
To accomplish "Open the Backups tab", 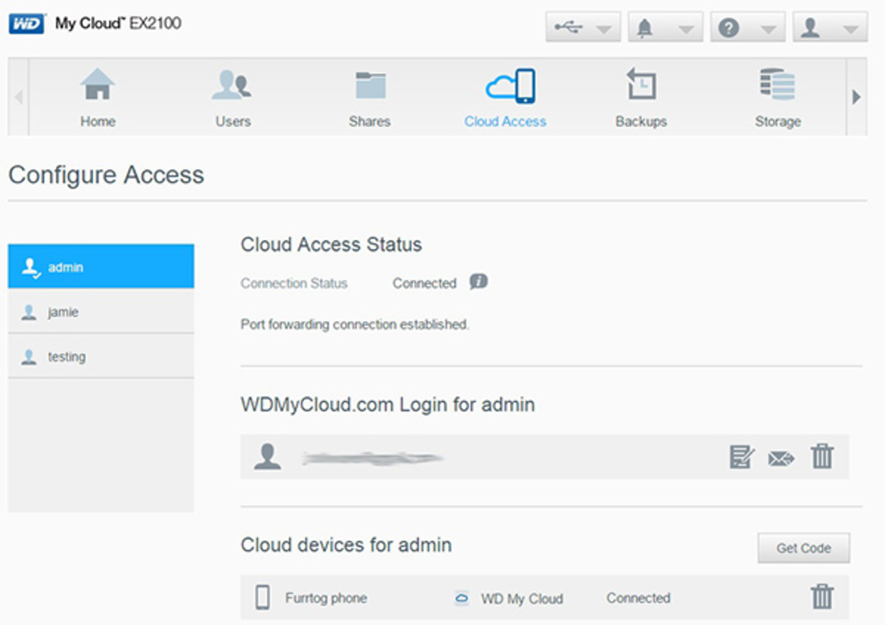I will [641, 98].
